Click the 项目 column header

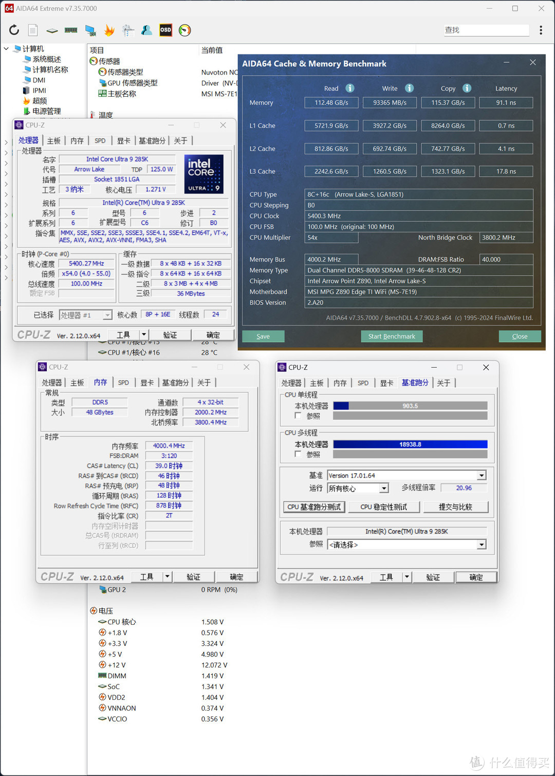[97, 50]
